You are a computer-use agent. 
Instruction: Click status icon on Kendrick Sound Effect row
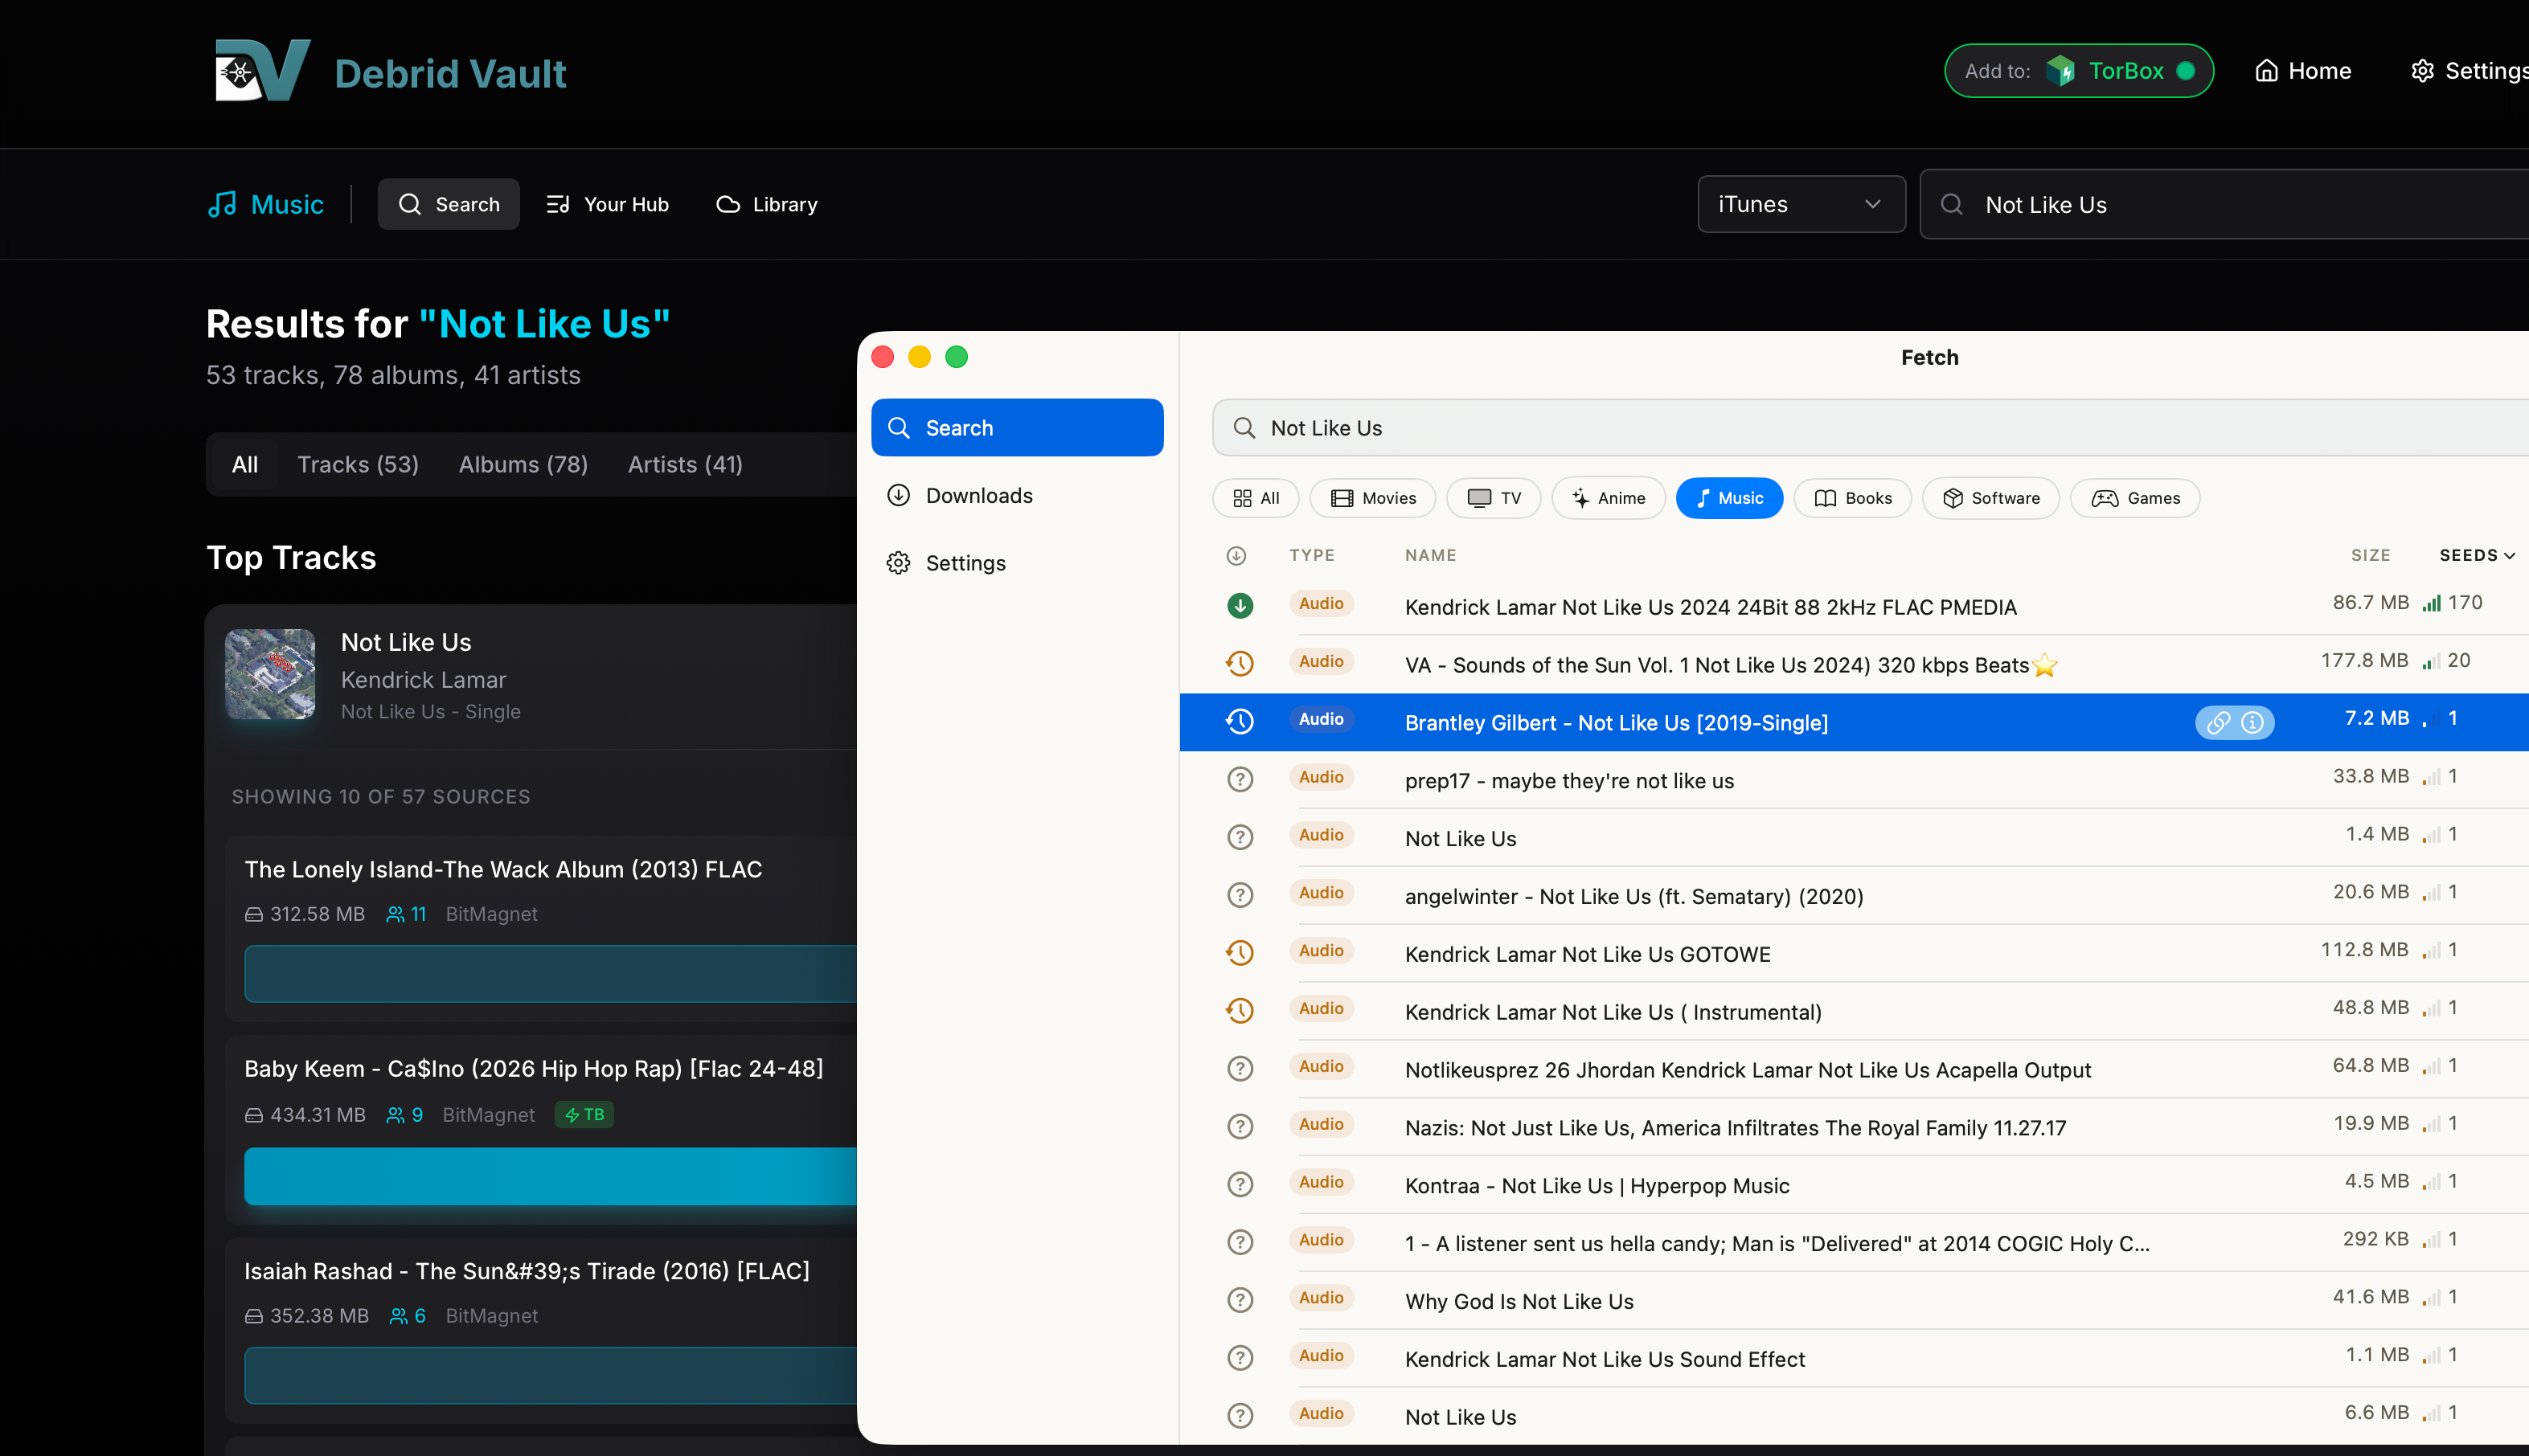(x=1240, y=1357)
